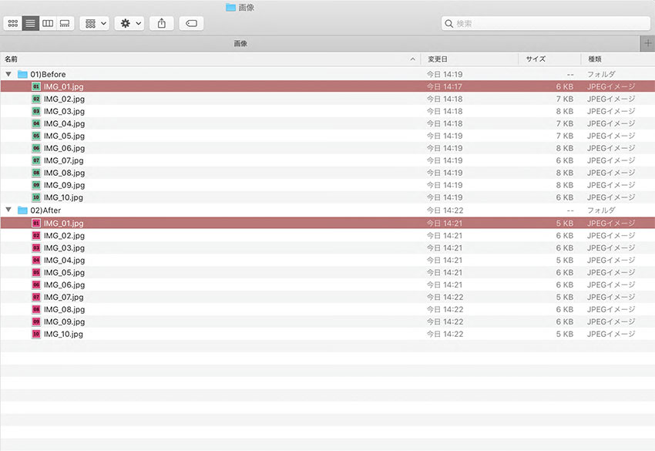This screenshot has width=655, height=451.
Task: Click 5 KB size of After IMG_10.jpg
Action: [564, 334]
